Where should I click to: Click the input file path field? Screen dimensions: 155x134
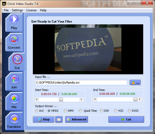coord(81,83)
